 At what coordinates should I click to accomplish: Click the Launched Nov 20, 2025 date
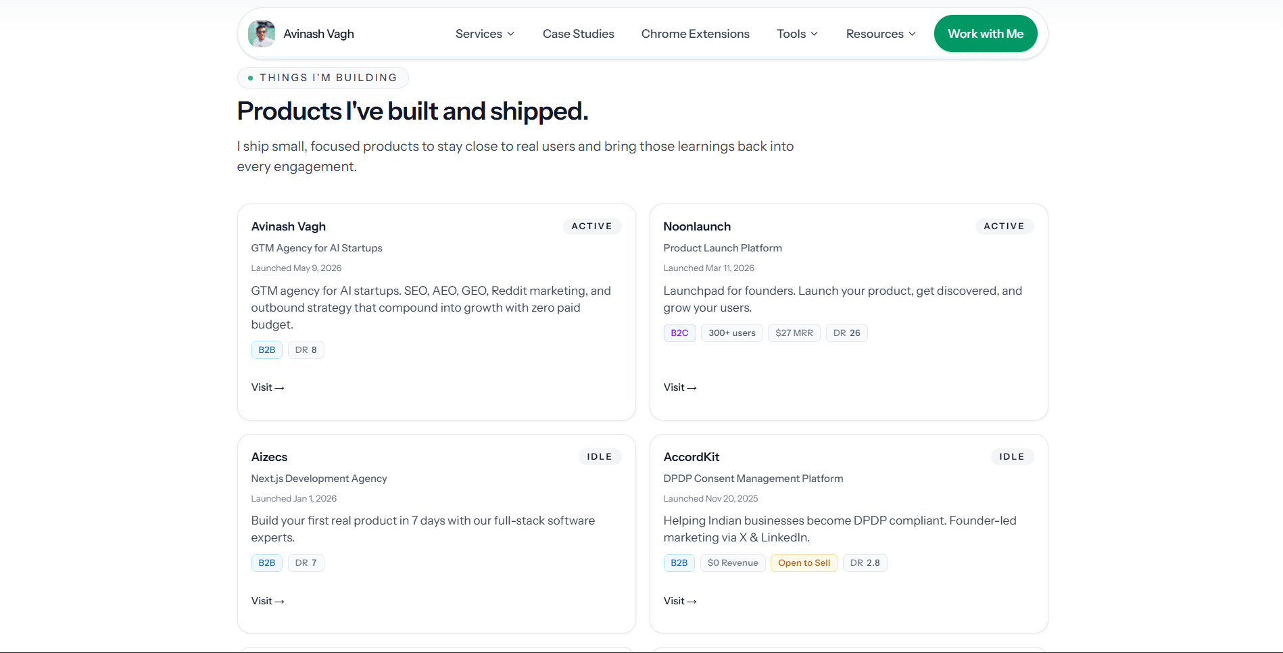[x=710, y=499]
